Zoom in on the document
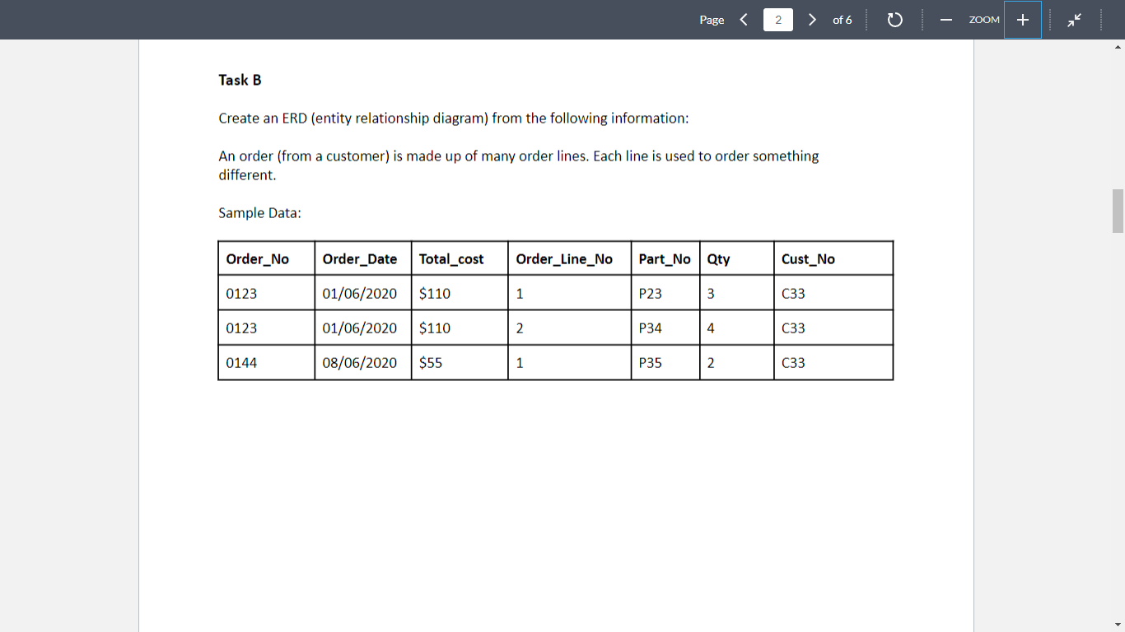Screen dimensions: 1125x632 tap(1022, 20)
